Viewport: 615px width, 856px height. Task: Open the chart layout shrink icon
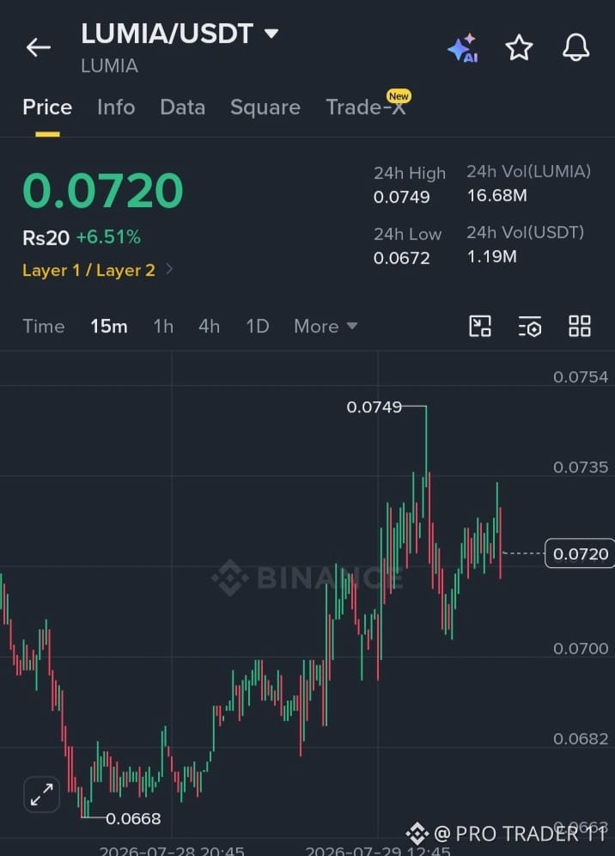pos(480,327)
